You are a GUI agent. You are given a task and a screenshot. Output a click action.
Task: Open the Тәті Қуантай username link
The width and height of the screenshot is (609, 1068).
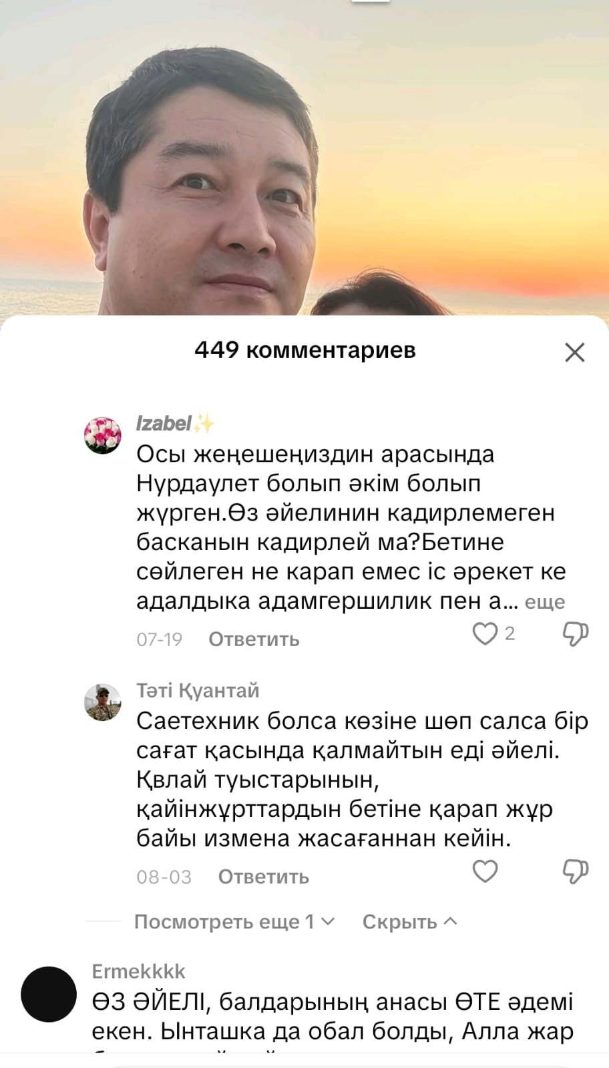(198, 690)
